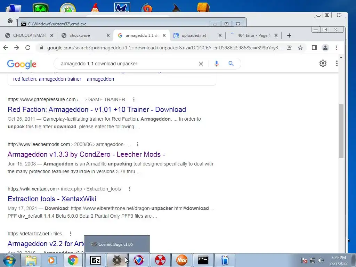Open the radiation symbol taskbar application
The width and height of the screenshot is (356, 267).
[x=160, y=260]
